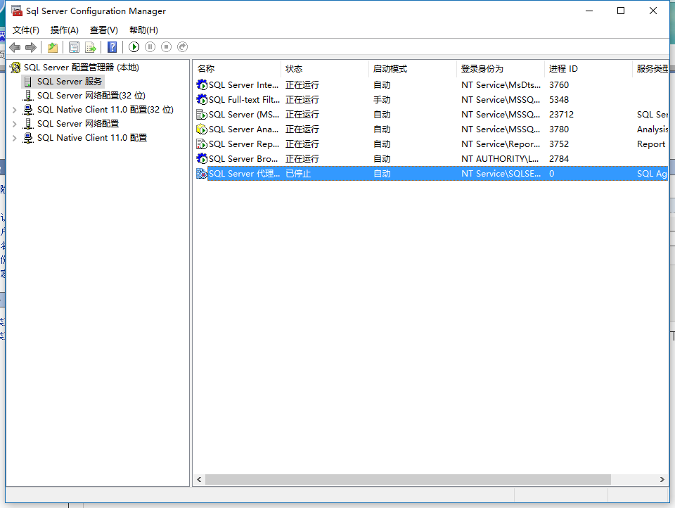675x508 pixels.
Task: Click the NT Service\MsDts... login cell
Action: (501, 85)
